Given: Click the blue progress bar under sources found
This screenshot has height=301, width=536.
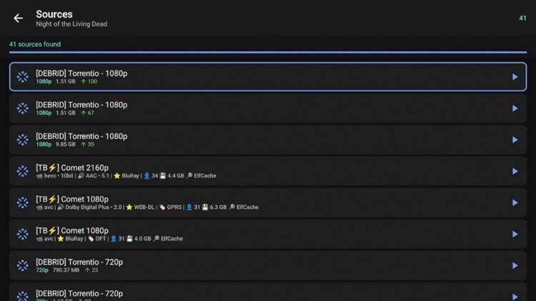Looking at the screenshot, I should tap(268, 52).
